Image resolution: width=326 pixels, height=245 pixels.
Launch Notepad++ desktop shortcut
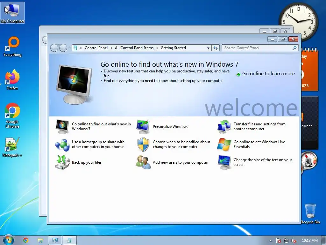pyautogui.click(x=12, y=147)
